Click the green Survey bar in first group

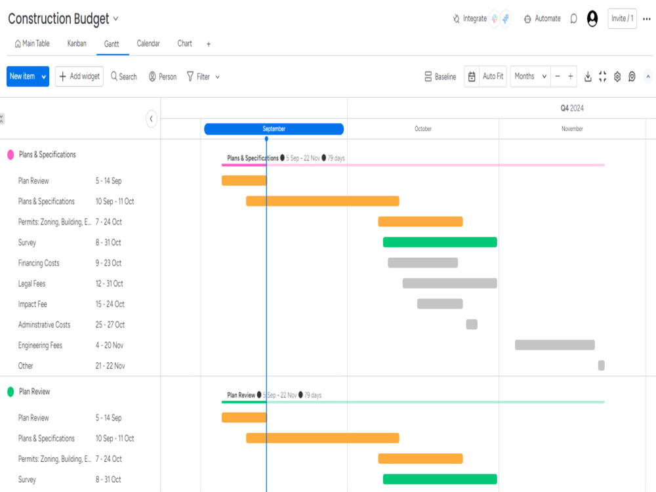(x=440, y=242)
